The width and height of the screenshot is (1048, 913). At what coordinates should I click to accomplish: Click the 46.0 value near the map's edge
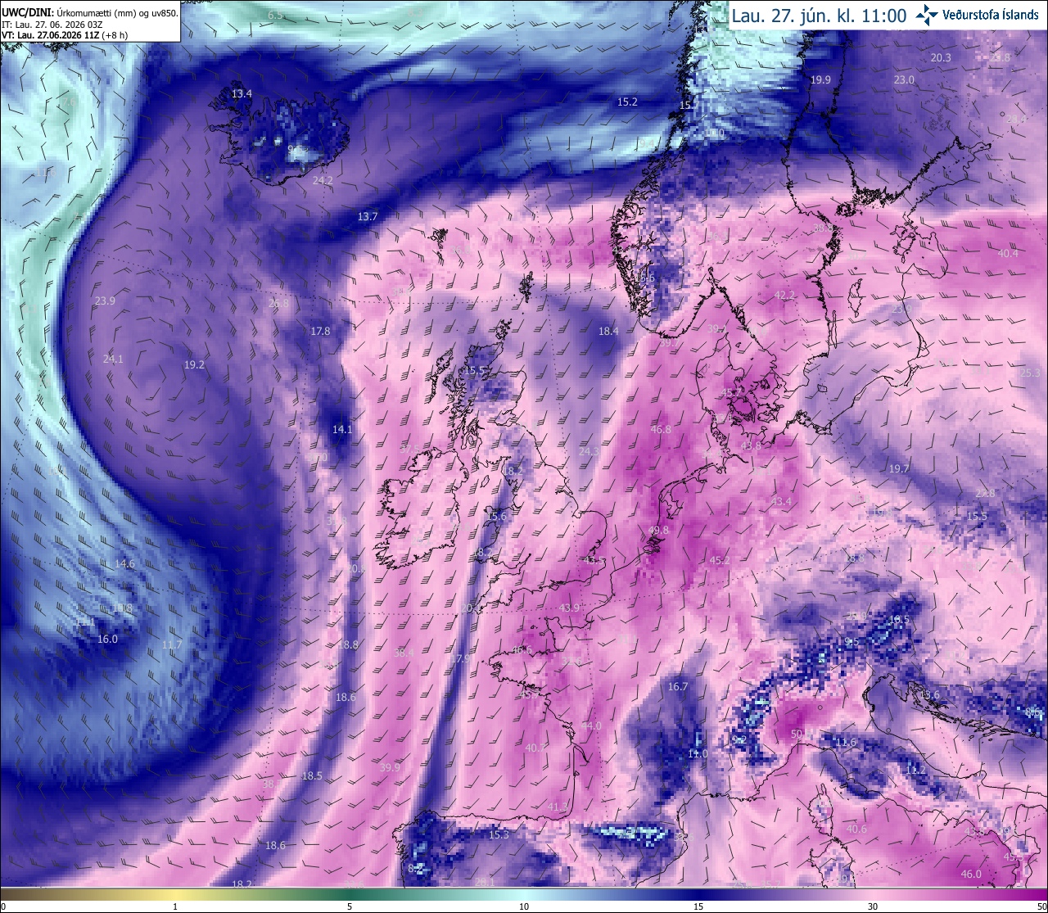971,875
